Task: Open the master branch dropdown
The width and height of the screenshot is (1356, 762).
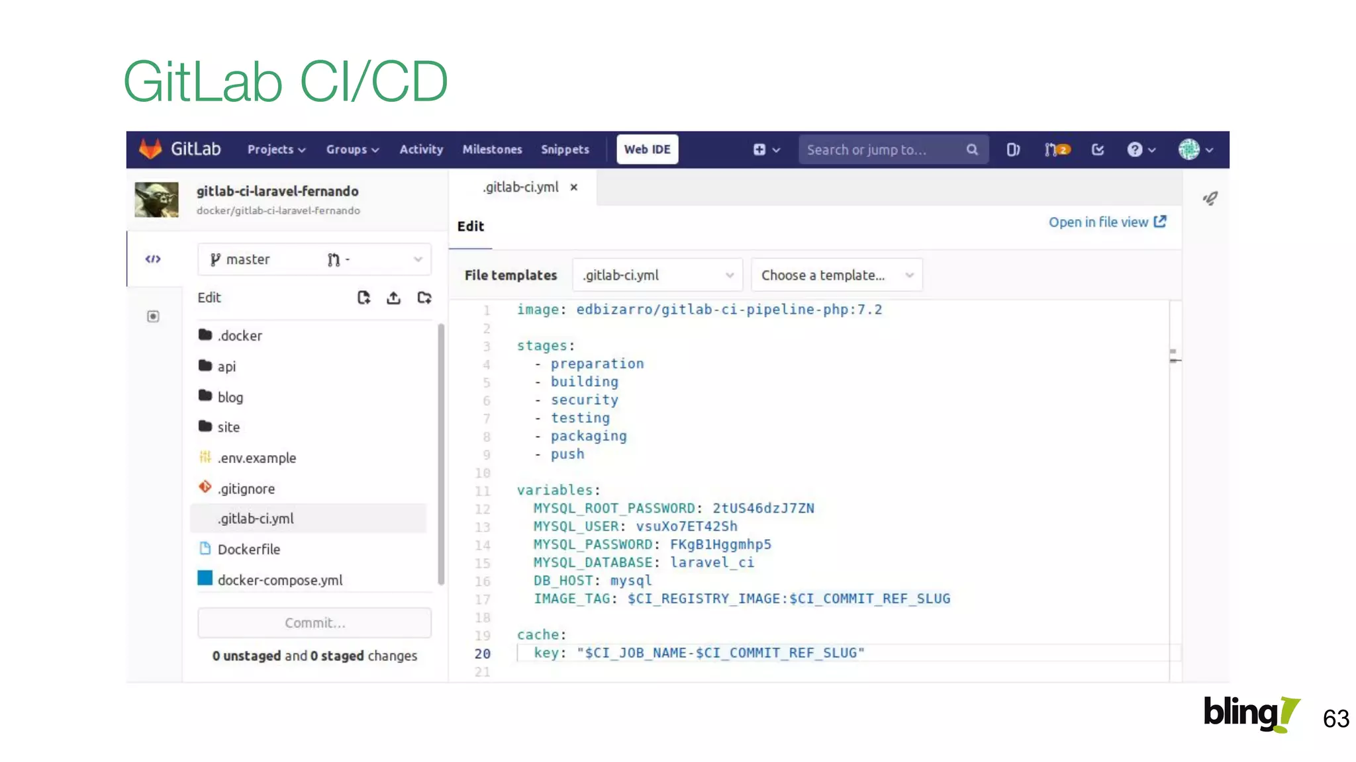Action: click(315, 259)
